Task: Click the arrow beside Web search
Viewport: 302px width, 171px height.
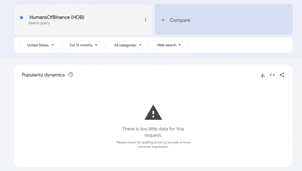Action: pos(179,45)
